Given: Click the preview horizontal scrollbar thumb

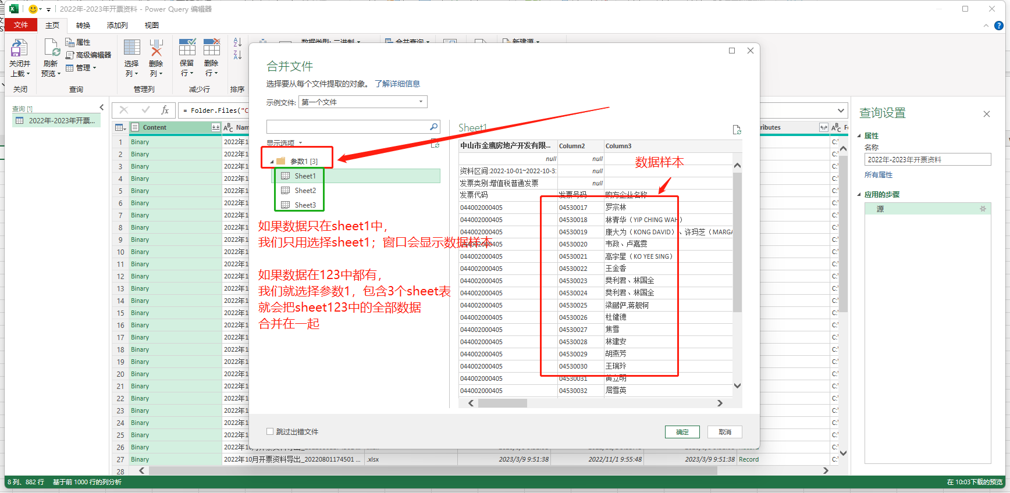Looking at the screenshot, I should click(503, 403).
